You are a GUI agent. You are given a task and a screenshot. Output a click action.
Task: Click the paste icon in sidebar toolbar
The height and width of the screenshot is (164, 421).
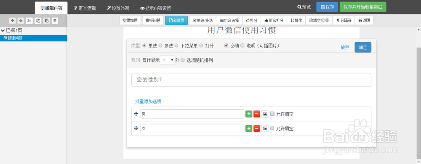click(46, 20)
